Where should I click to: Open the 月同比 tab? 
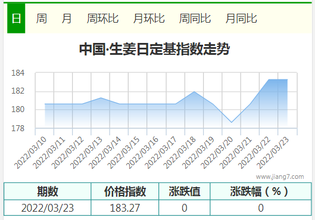click(x=241, y=18)
